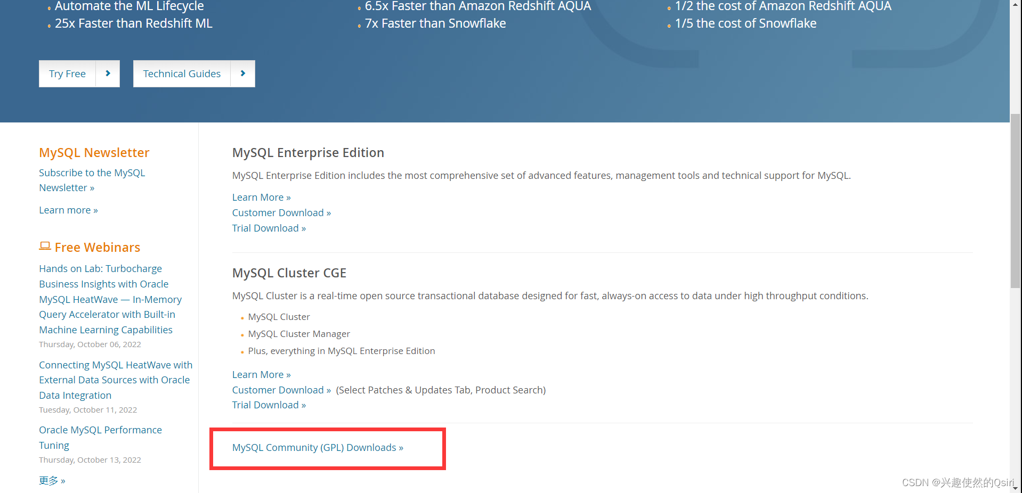Click the arrow beside Technical Guides
1022x493 pixels.
243,73
